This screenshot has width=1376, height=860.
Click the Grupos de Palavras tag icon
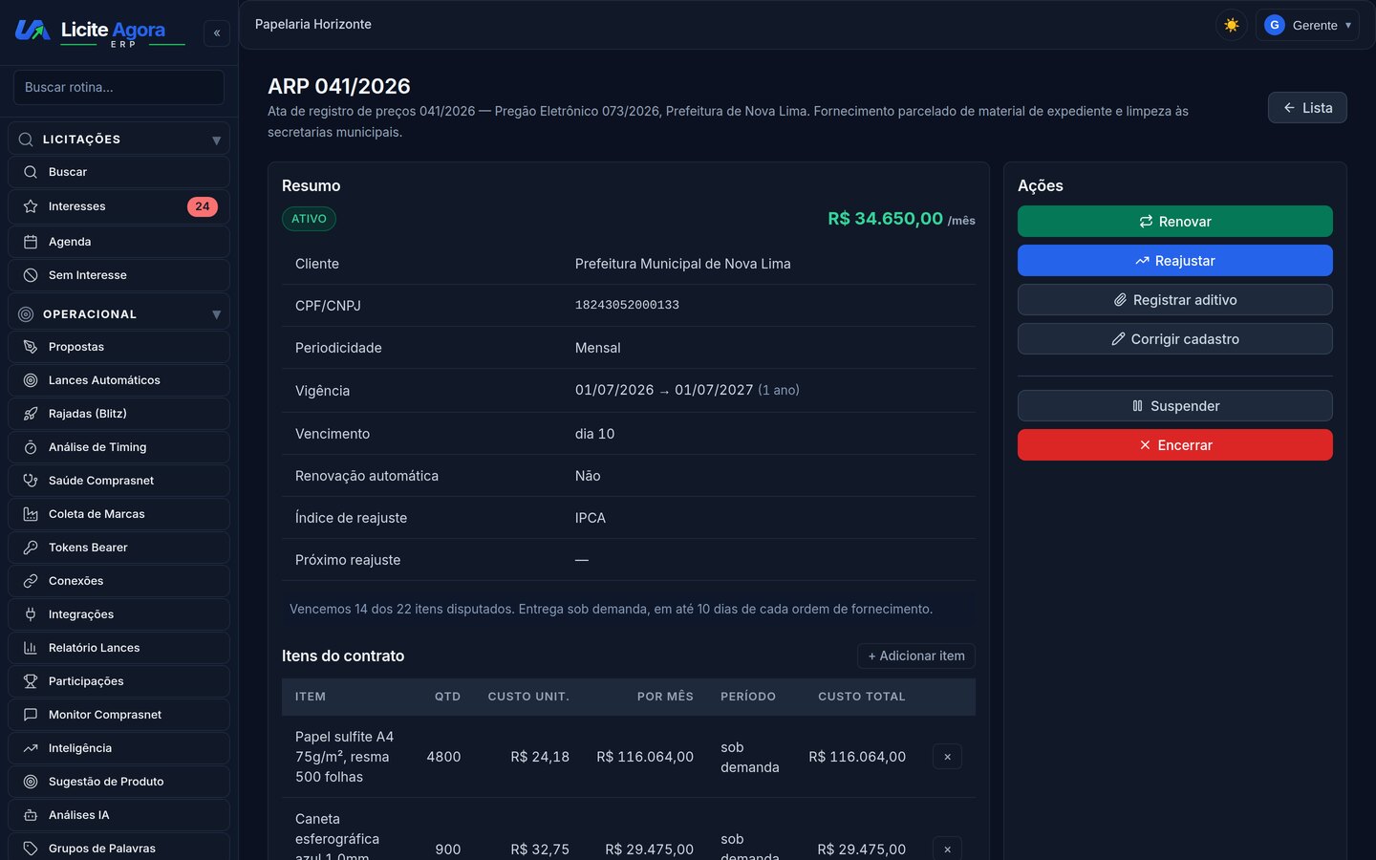31,849
